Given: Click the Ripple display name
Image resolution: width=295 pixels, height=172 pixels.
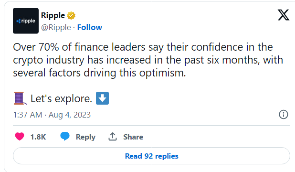Looking at the screenshot, I should (x=53, y=16).
